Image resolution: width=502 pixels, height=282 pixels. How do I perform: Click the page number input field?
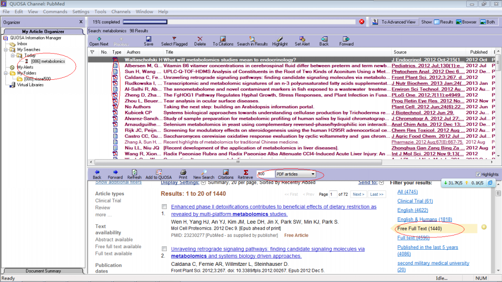click(x=333, y=194)
